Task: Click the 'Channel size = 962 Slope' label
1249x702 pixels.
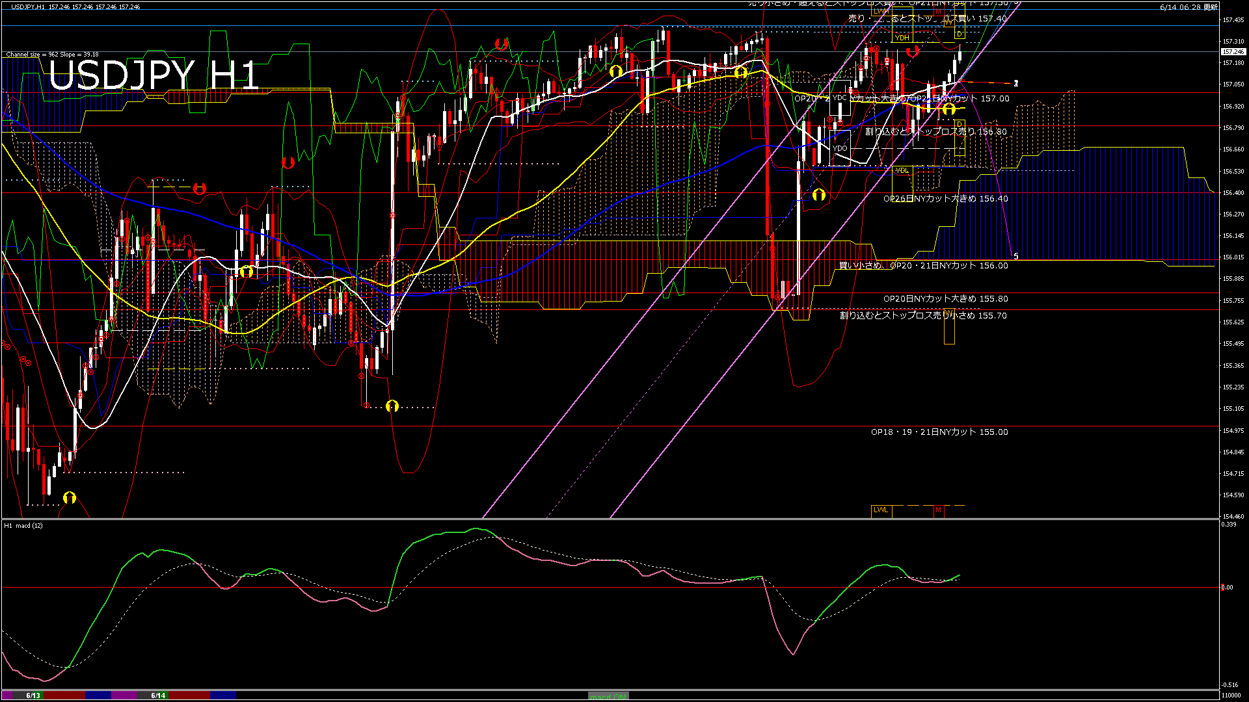Action: pos(52,55)
